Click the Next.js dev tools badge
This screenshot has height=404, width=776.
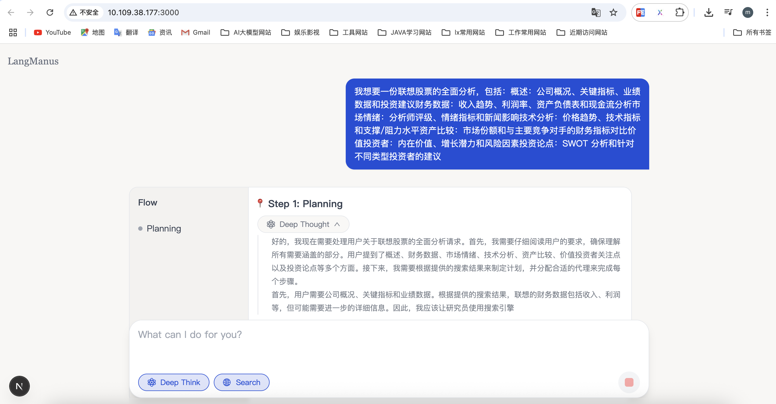pos(19,386)
